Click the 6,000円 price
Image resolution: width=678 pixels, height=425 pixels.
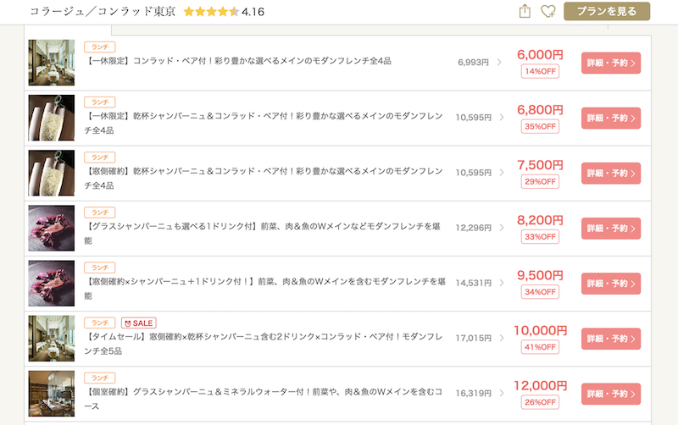(x=540, y=55)
